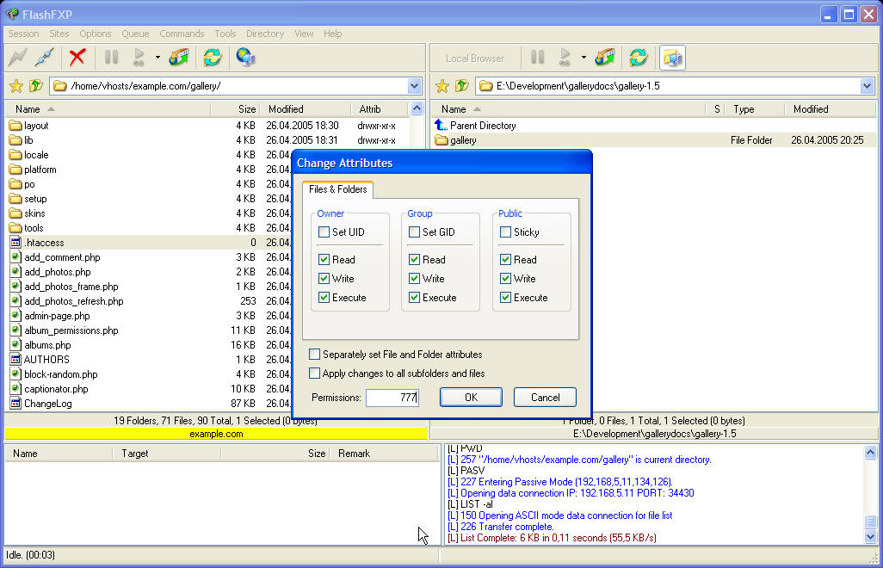Click the parent folder icon beside remote path
883x568 pixels.
(36, 85)
